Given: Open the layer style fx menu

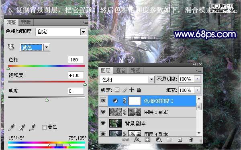Looking at the screenshot, I should tap(137, 140).
